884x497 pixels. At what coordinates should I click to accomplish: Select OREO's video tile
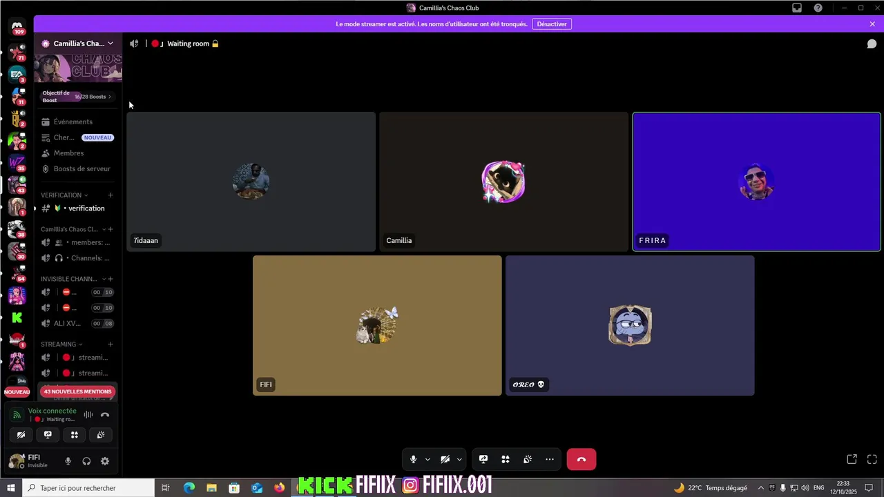pos(630,326)
